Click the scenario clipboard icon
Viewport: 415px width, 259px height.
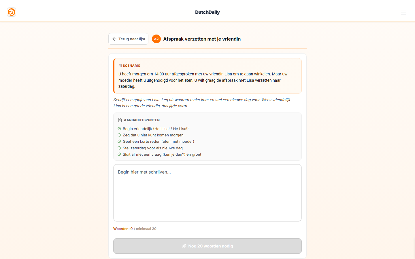click(x=120, y=66)
